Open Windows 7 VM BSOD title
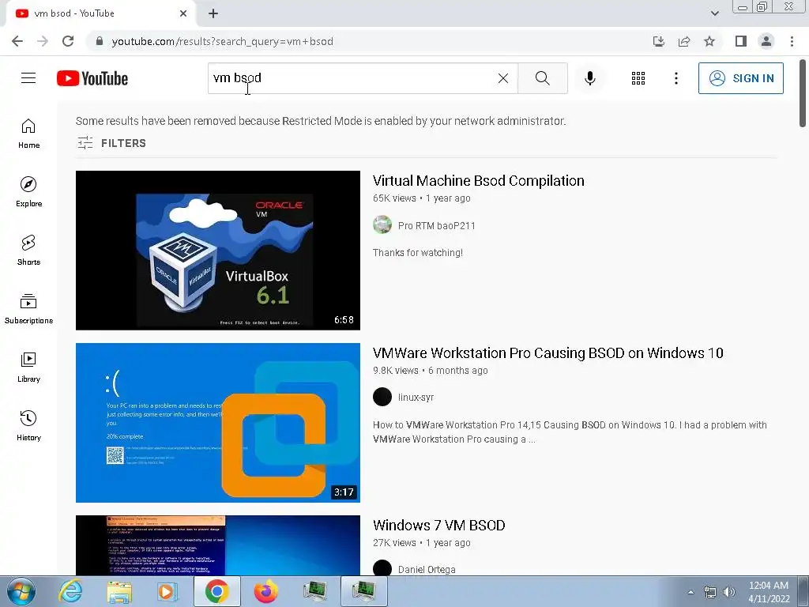 pyautogui.click(x=438, y=526)
